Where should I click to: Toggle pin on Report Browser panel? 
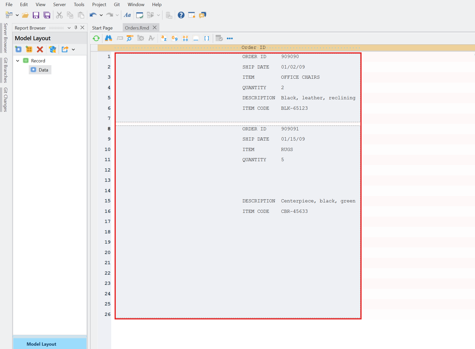click(76, 28)
